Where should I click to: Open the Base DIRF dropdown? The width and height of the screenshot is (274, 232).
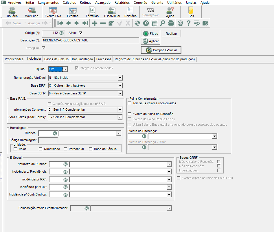pos(120,86)
